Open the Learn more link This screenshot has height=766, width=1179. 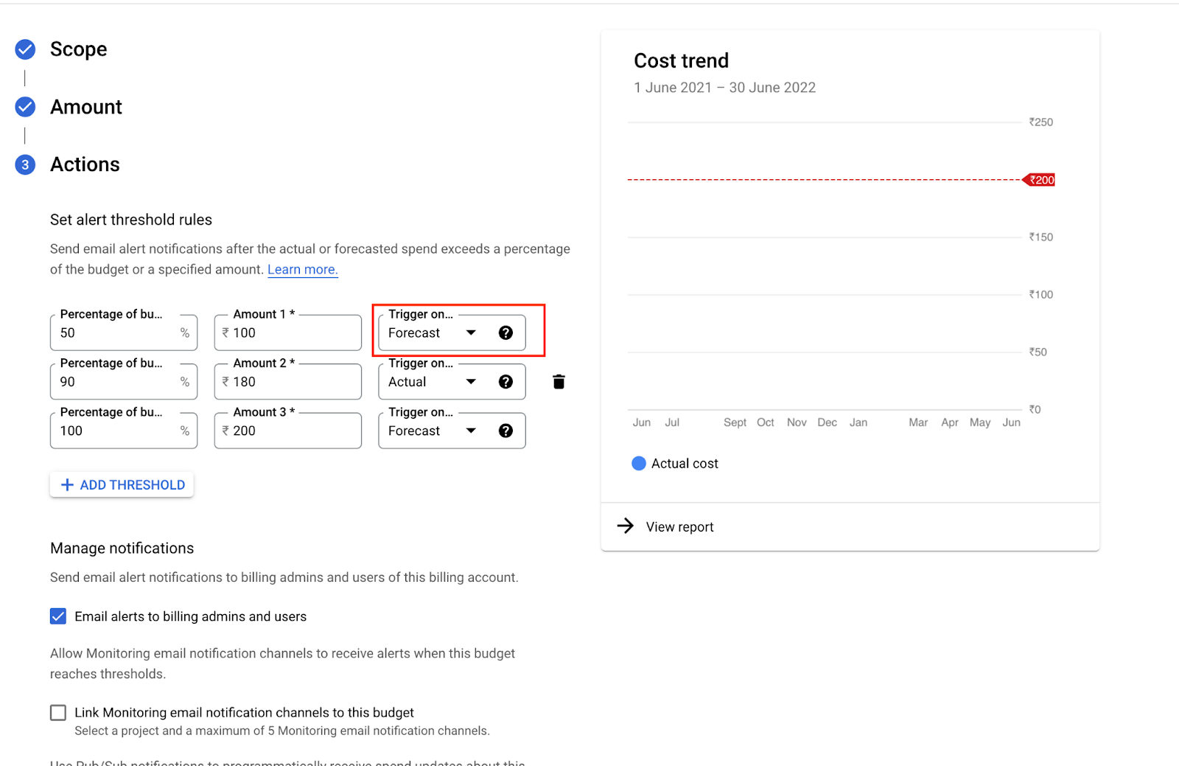[302, 269]
